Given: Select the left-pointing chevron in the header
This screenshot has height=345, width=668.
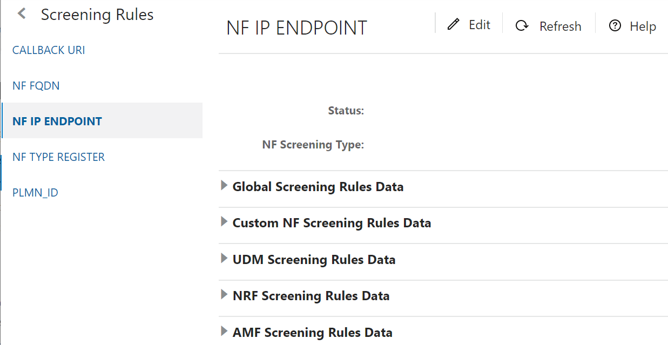Looking at the screenshot, I should (21, 13).
